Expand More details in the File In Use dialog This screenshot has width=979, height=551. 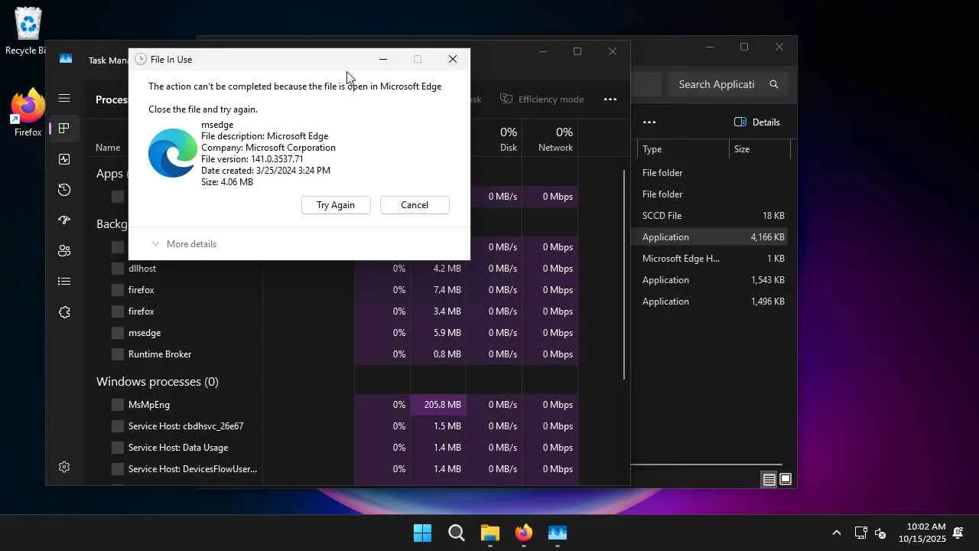click(184, 244)
